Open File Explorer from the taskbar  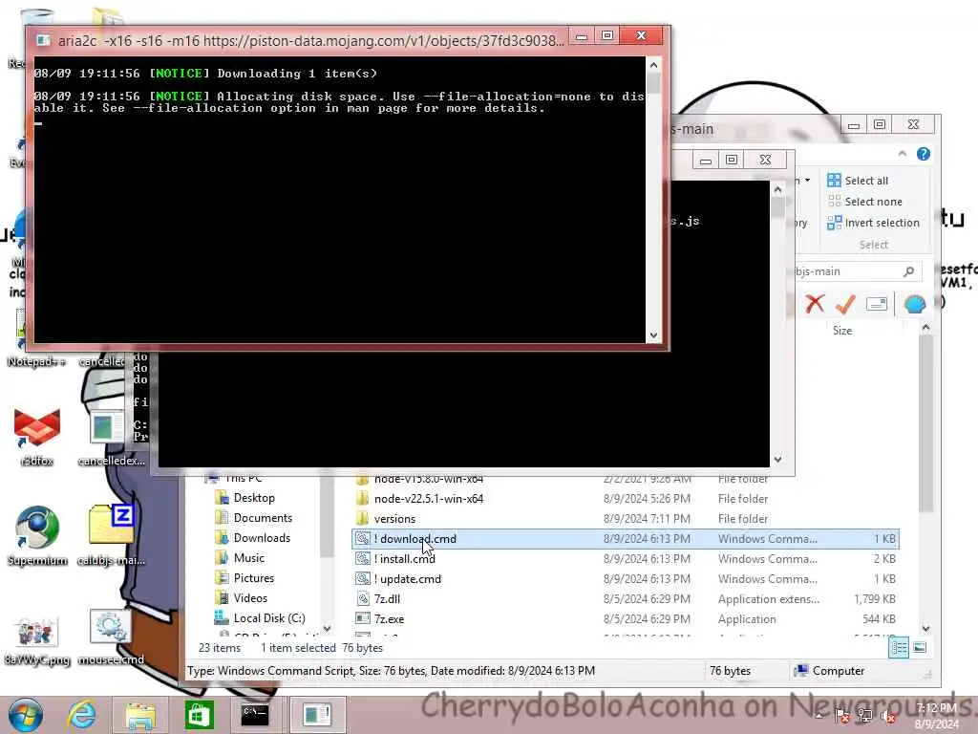pyautogui.click(x=140, y=715)
